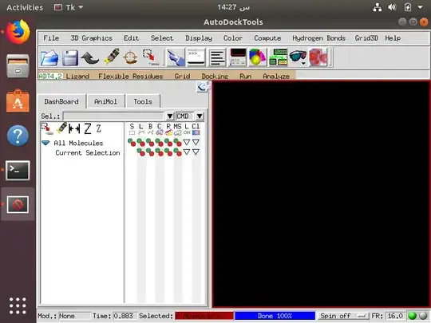Toggle L lines for Current Selection
The image size is (431, 323).
[x=141, y=152]
